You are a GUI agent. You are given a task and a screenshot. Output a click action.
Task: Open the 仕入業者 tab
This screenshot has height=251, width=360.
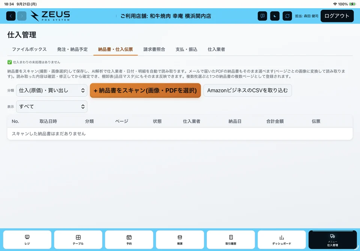[216, 49]
